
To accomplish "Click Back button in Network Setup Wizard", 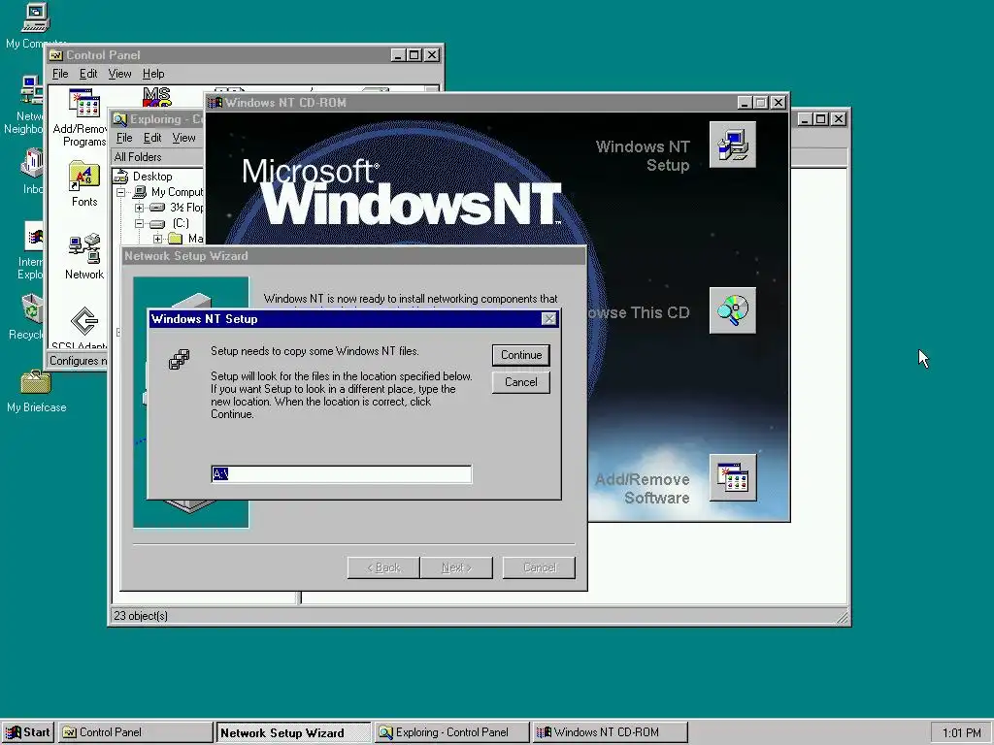I will pos(383,567).
